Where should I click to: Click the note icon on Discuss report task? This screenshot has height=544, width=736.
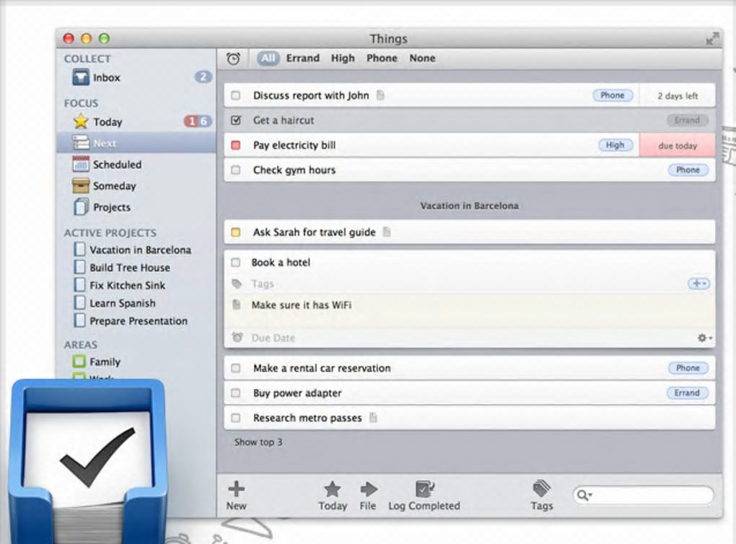(x=381, y=95)
